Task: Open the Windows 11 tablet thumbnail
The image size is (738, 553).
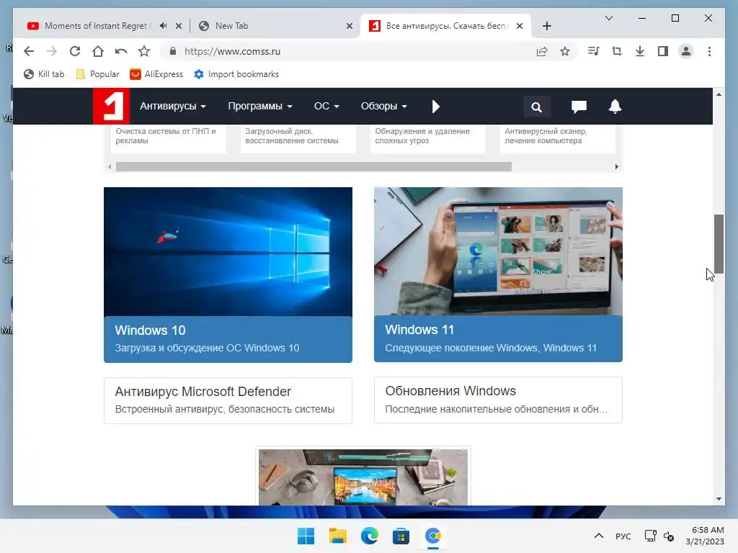Action: click(498, 251)
